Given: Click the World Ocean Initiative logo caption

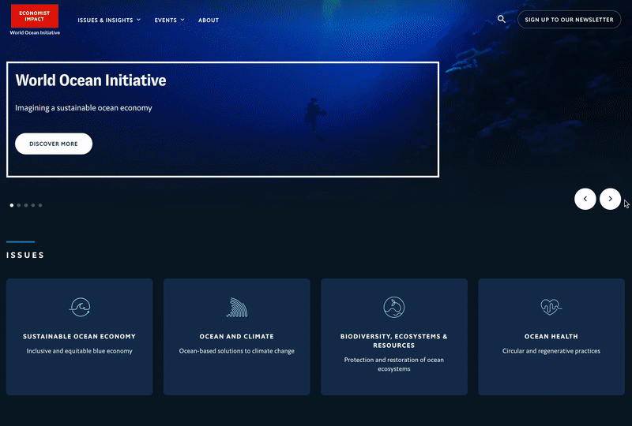Looking at the screenshot, I should click(x=35, y=32).
